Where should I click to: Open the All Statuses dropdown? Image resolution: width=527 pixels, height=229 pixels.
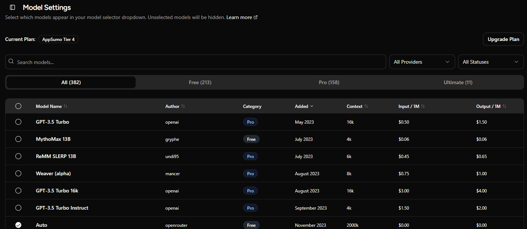coord(491,62)
